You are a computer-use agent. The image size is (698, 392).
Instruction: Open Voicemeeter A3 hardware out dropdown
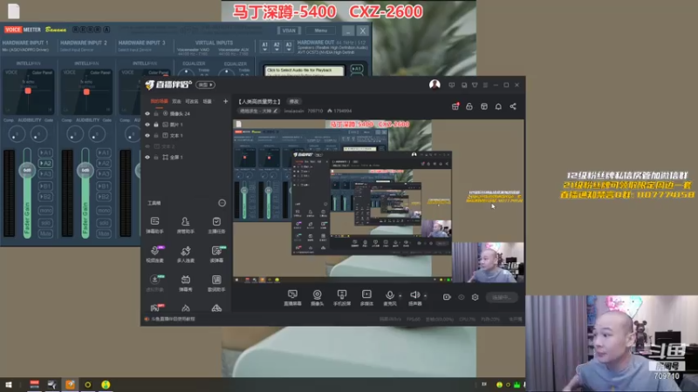(x=289, y=47)
